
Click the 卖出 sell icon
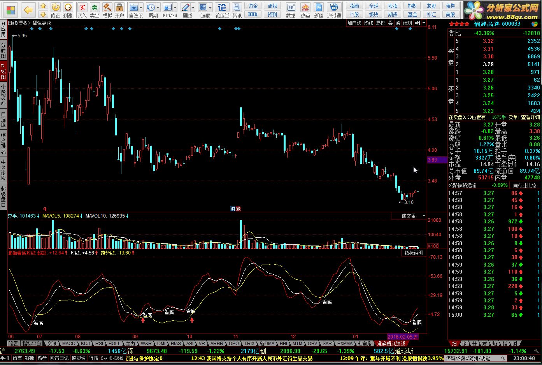(95, 7)
